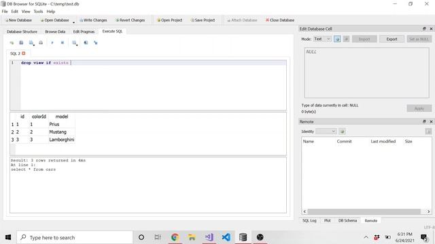Image resolution: width=435 pixels, height=244 pixels.
Task: Click the Windows Start button
Action: click(x=8, y=237)
